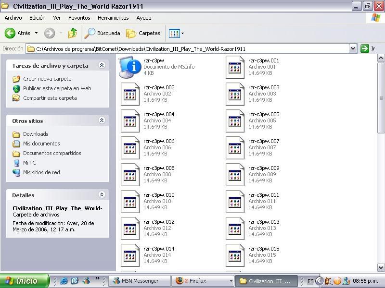Switch to MSN Messenger taskbar button

pyautogui.click(x=139, y=281)
